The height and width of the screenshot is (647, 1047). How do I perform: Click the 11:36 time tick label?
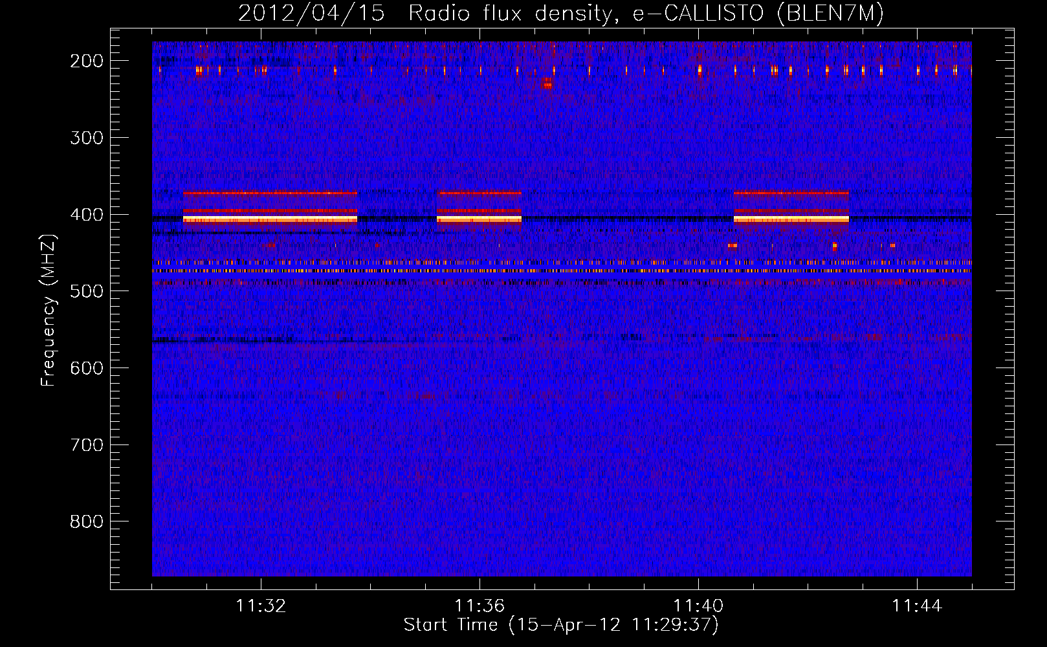[479, 606]
